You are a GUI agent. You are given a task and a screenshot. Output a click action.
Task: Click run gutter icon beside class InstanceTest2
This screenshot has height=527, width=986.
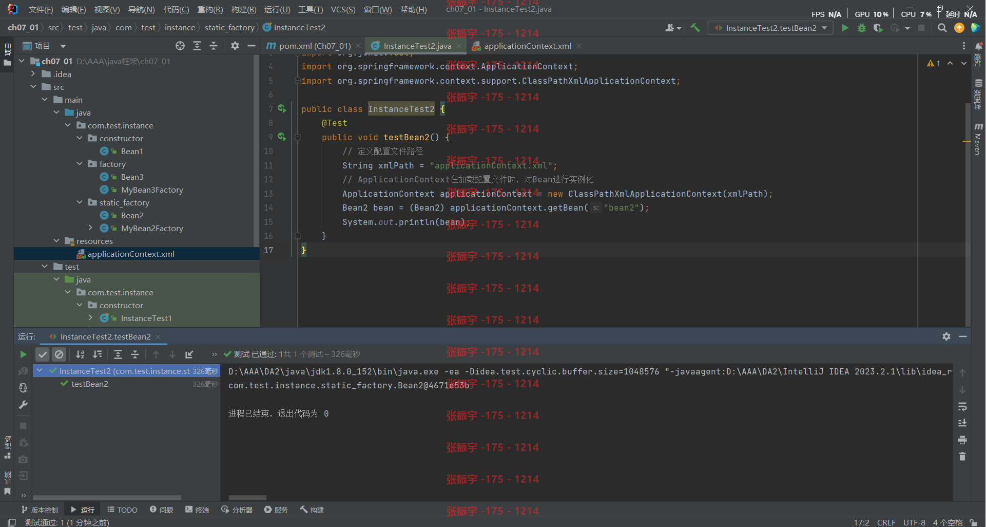[282, 108]
